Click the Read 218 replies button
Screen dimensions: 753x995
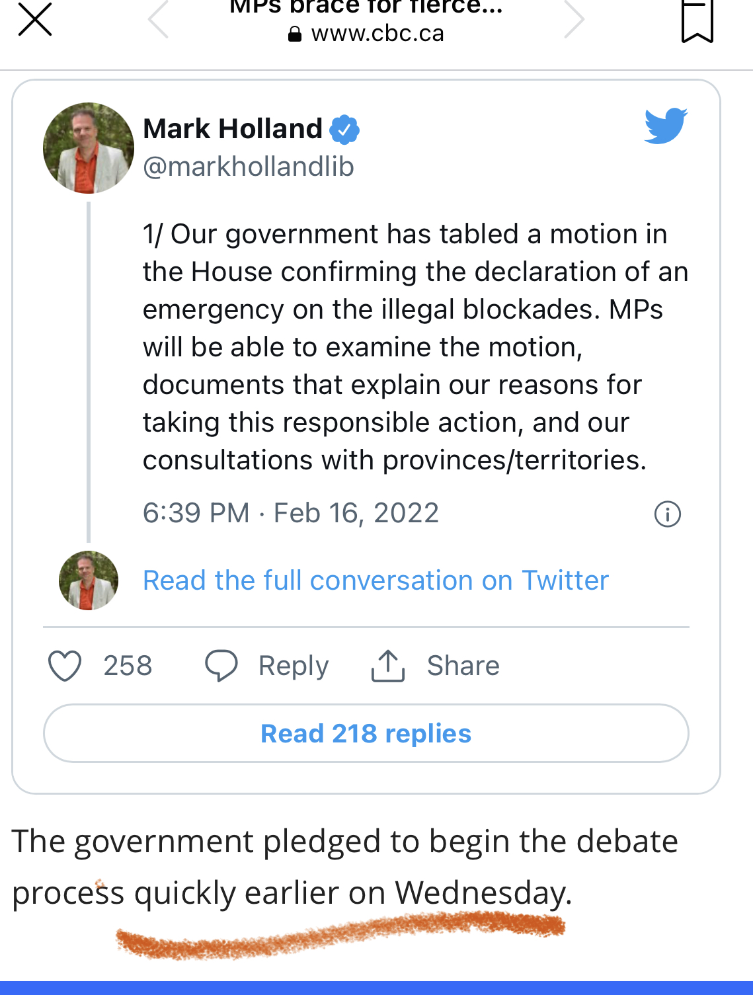(x=366, y=733)
